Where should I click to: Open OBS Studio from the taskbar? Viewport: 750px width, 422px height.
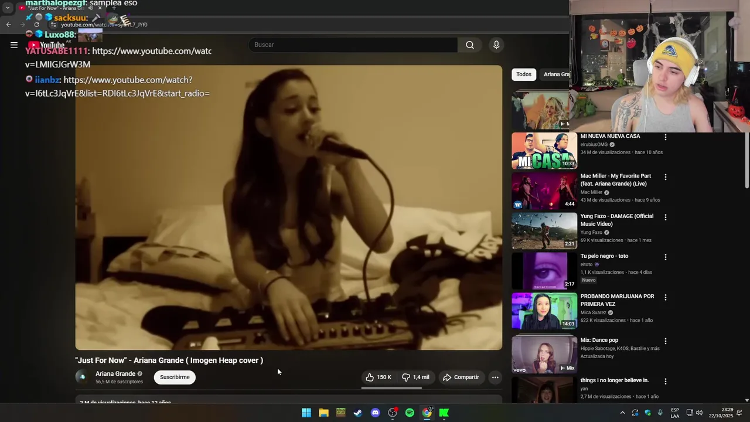[393, 413]
